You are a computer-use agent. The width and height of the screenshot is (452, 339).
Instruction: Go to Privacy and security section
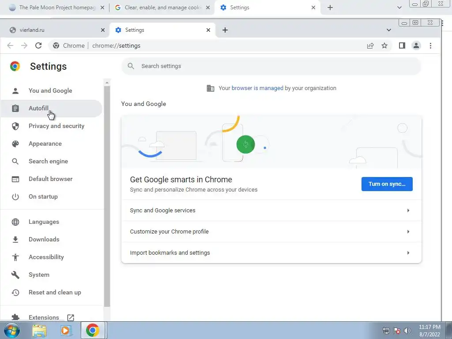[51, 126]
